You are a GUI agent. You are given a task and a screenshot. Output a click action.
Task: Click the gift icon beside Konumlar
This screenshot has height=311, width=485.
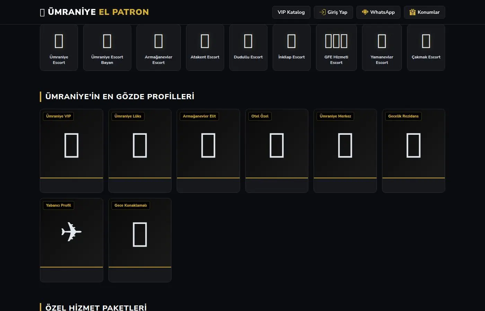[x=412, y=12]
